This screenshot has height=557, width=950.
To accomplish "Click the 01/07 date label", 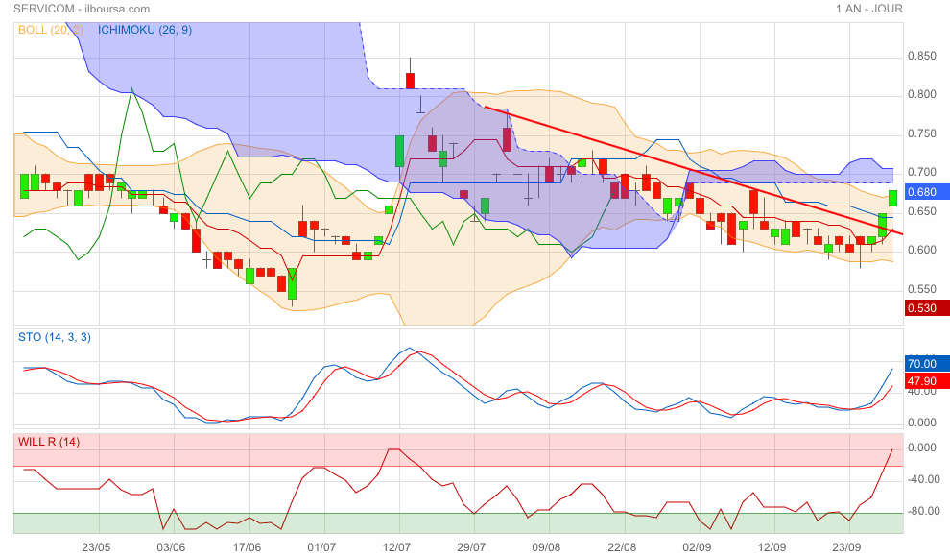I will 321,547.
